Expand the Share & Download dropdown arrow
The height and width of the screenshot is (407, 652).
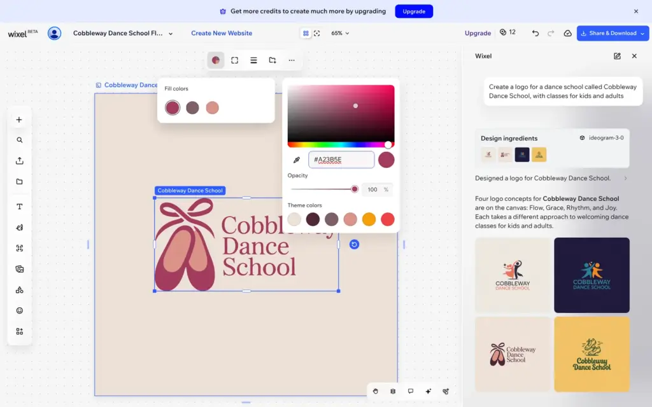(643, 33)
